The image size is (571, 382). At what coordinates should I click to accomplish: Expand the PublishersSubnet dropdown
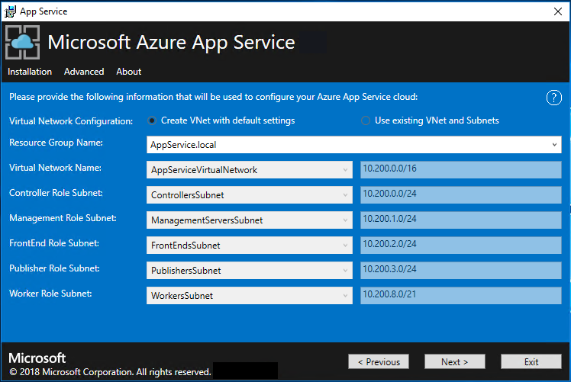tap(345, 271)
